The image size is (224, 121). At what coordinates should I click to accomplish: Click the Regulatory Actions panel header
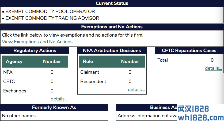point(35,50)
